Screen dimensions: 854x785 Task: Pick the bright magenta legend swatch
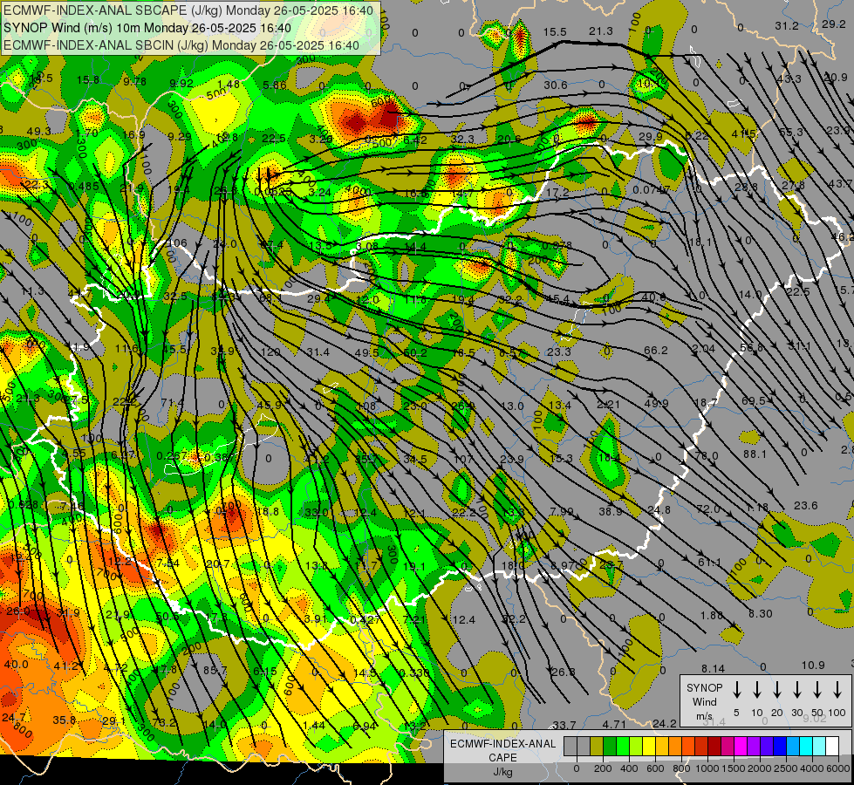pyautogui.click(x=741, y=746)
